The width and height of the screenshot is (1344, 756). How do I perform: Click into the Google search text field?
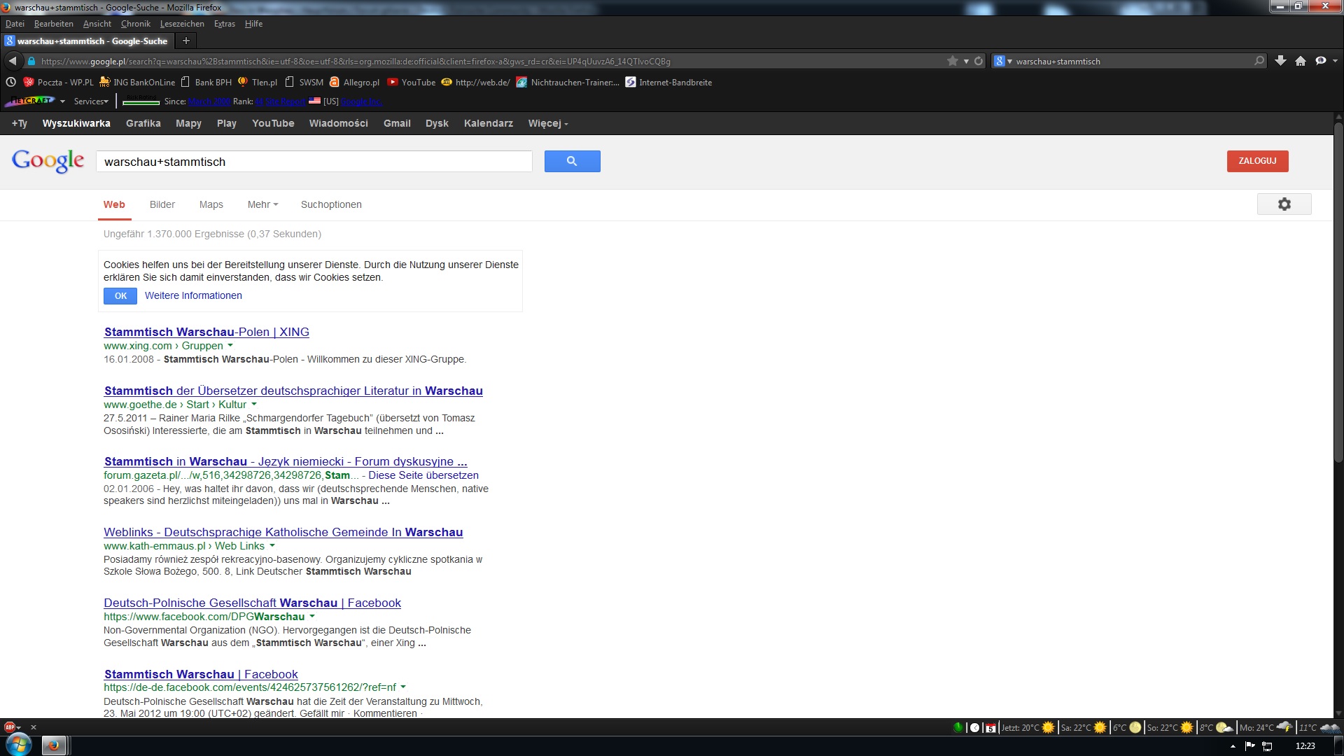[314, 162]
